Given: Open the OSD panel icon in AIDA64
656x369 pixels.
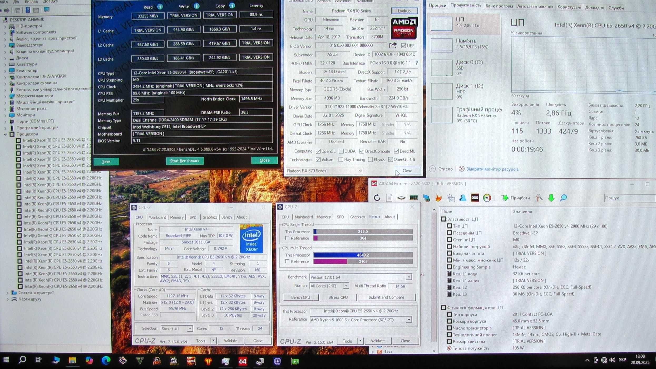Looking at the screenshot, I should 475,198.
